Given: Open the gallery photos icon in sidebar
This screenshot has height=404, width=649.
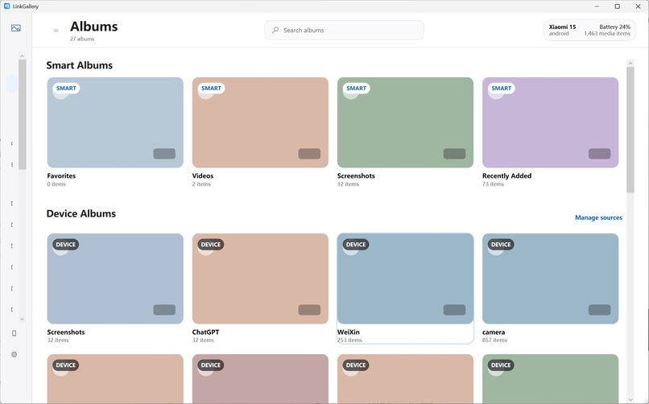Looking at the screenshot, I should [16, 28].
